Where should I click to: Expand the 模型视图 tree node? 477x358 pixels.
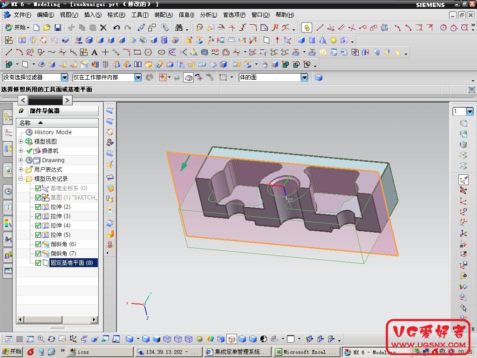20,142
